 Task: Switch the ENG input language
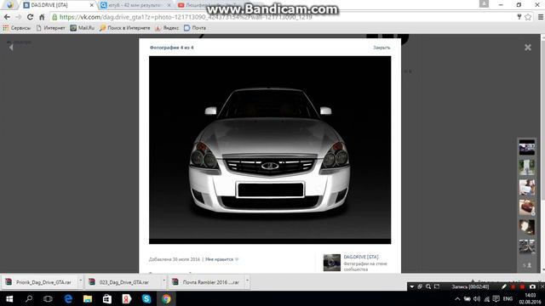(508, 298)
